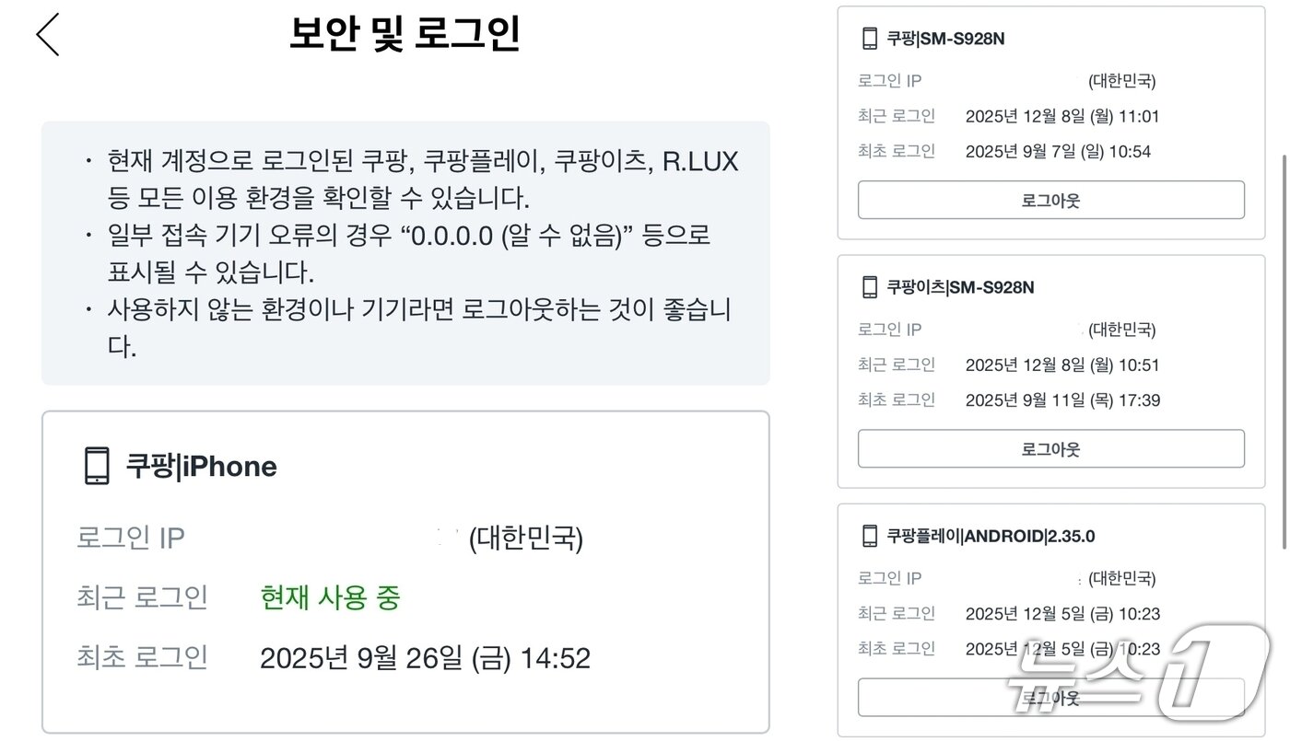Click the (대한민국) label on 쿠팡이츠 card
This screenshot has width=1290, height=741.
click(1122, 330)
